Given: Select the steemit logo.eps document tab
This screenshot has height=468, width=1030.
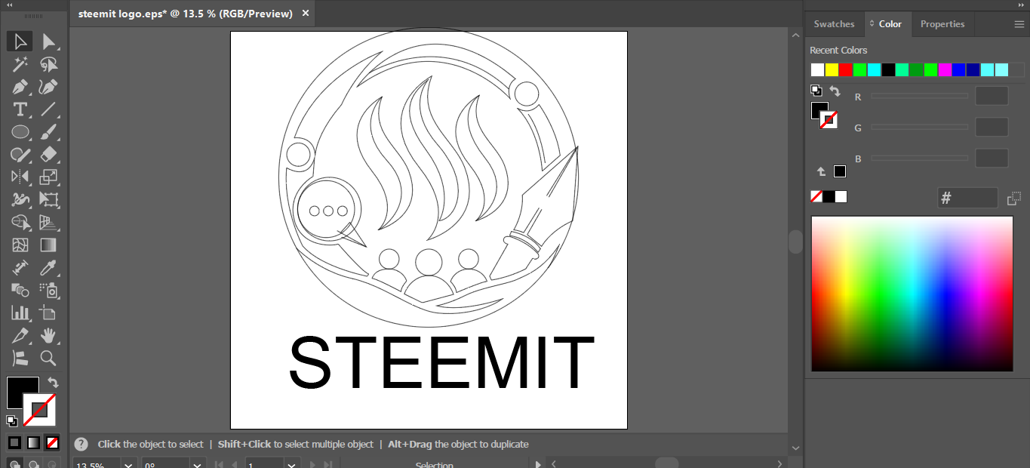Looking at the screenshot, I should click(x=186, y=14).
